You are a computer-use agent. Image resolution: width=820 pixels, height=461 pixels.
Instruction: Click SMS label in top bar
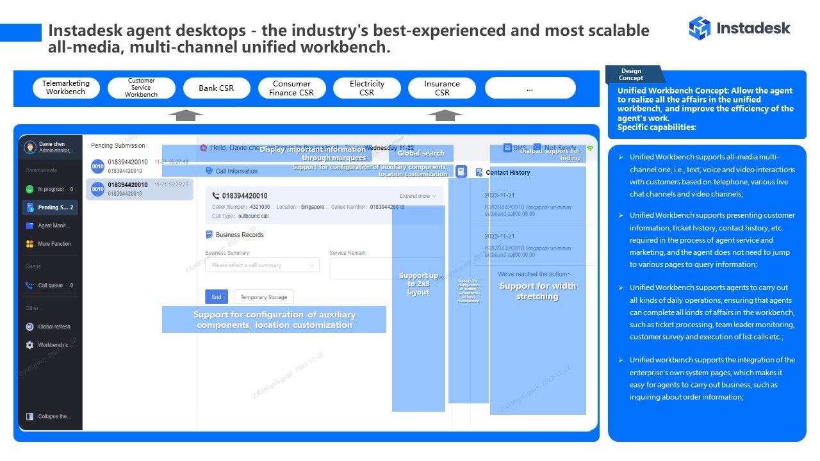click(x=520, y=148)
